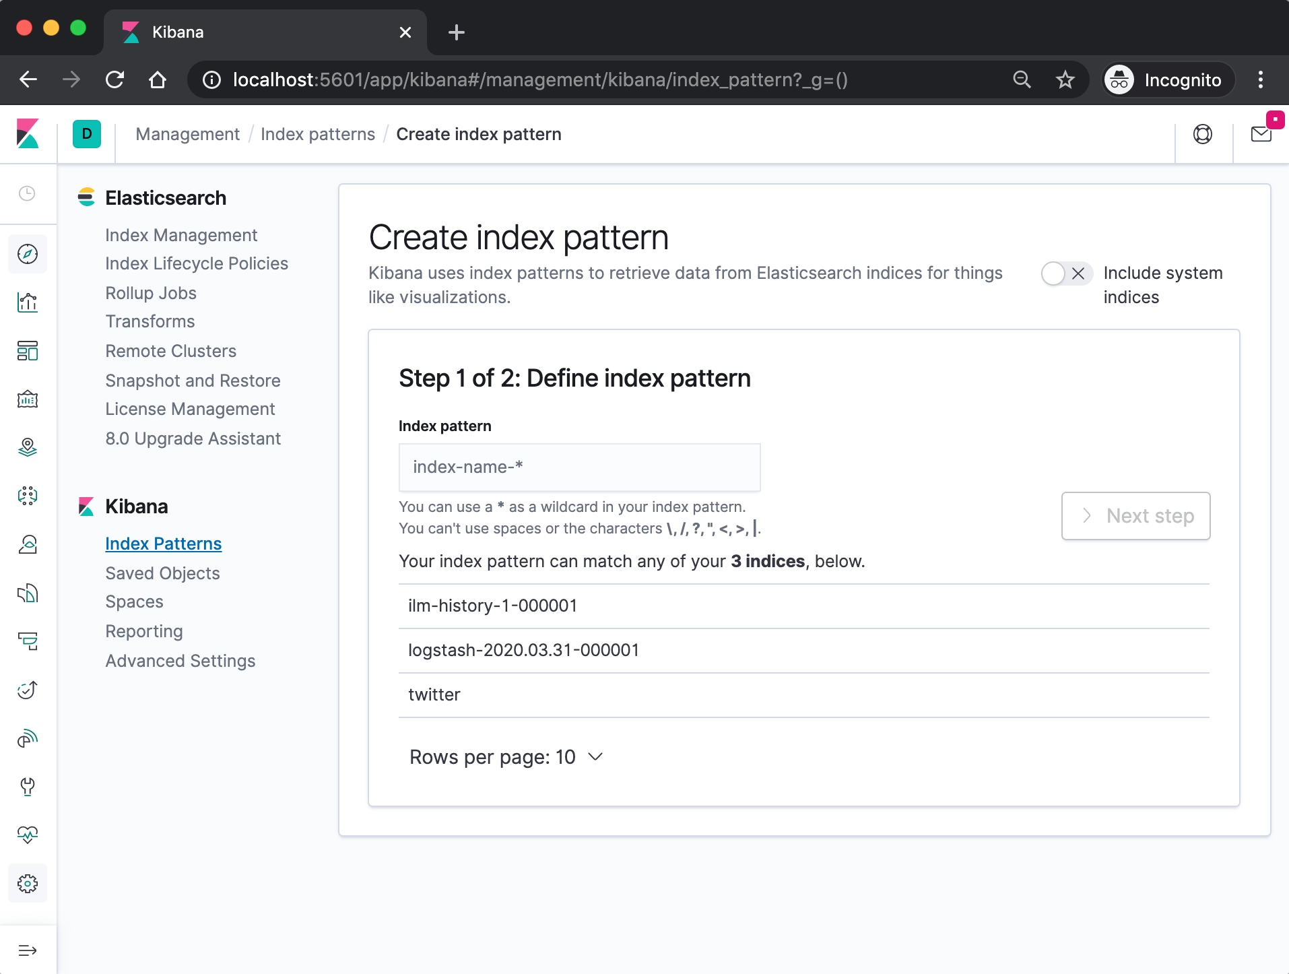Open Transforms page
The height and width of the screenshot is (974, 1289).
click(x=150, y=321)
